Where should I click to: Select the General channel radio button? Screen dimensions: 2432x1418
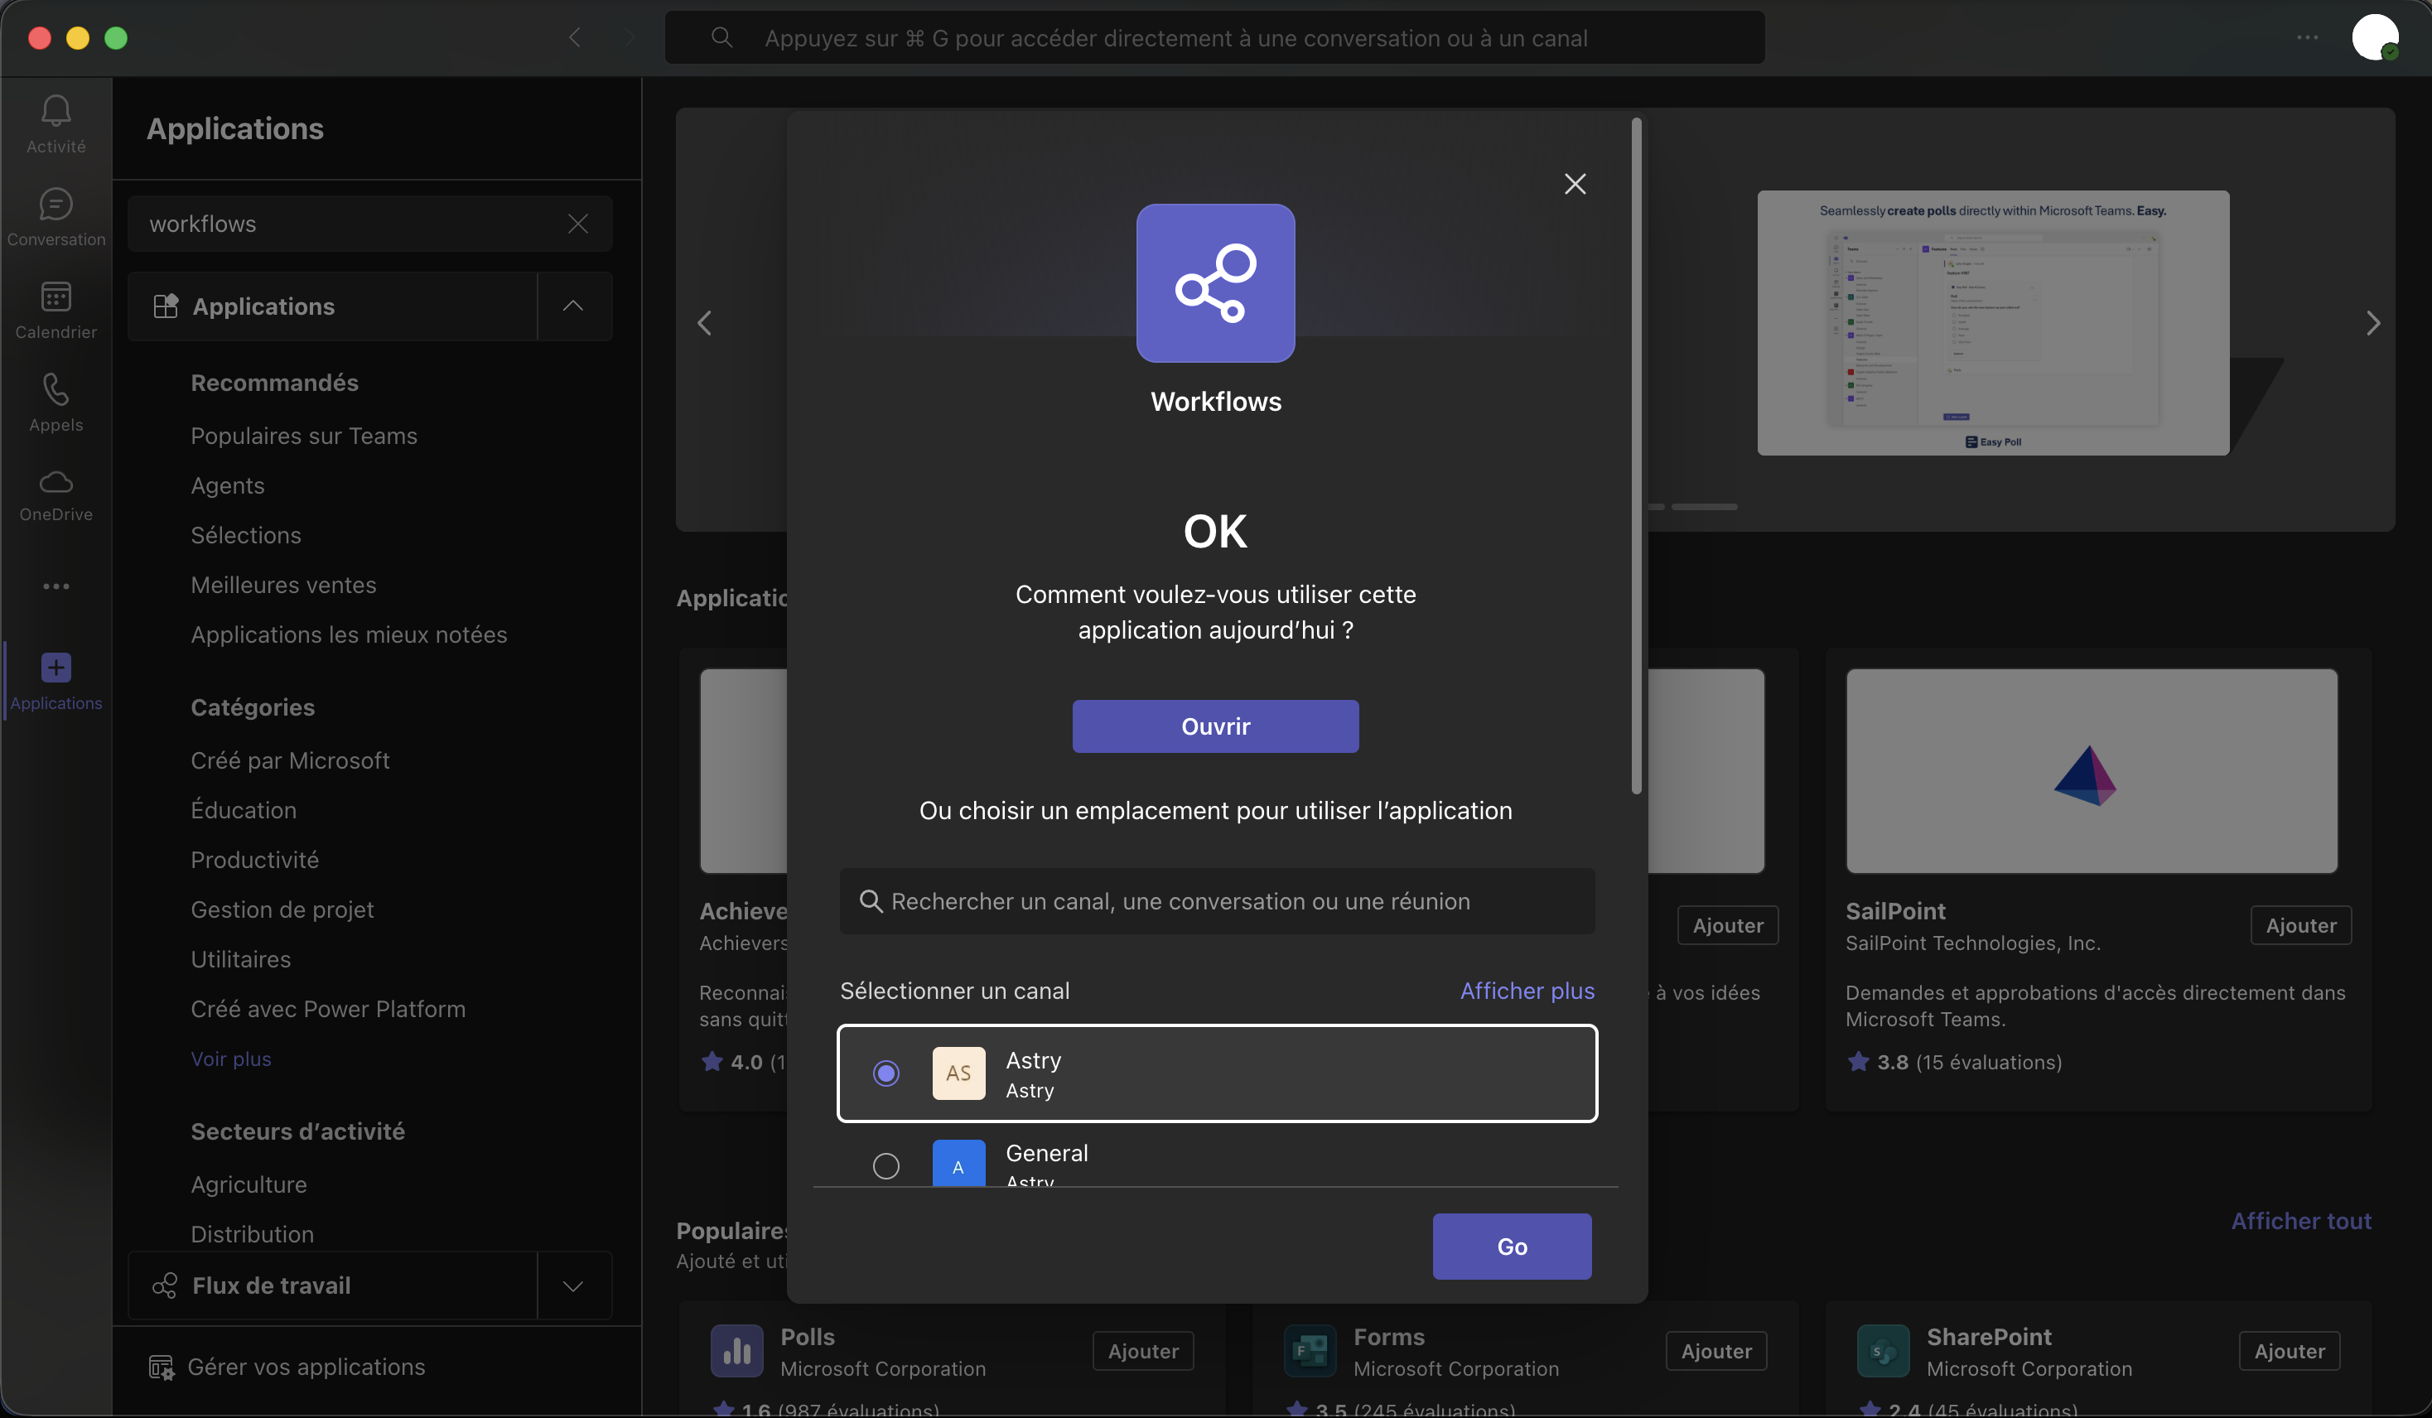(x=886, y=1165)
